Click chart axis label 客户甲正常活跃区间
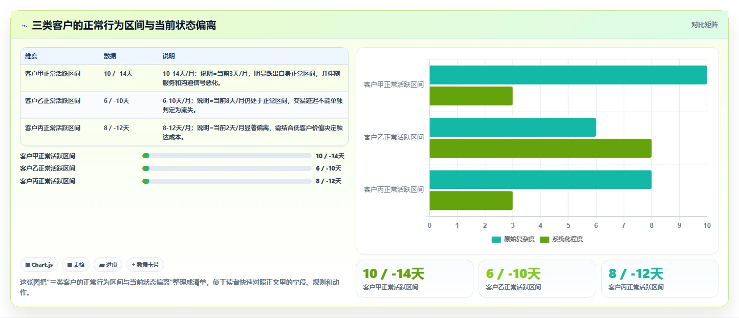The image size is (739, 318). 394,85
